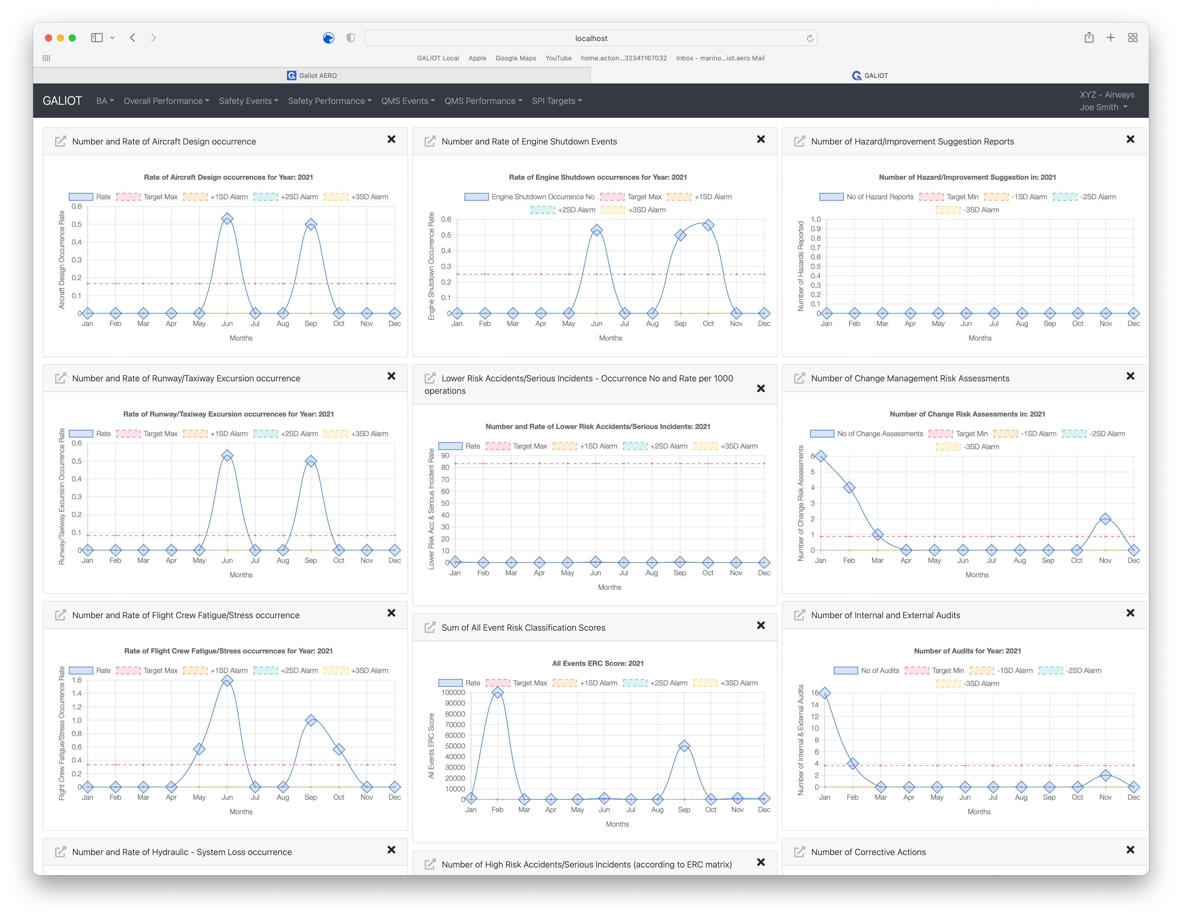
Task: Toggle No of Hazard Reports legend item
Action: click(x=866, y=197)
